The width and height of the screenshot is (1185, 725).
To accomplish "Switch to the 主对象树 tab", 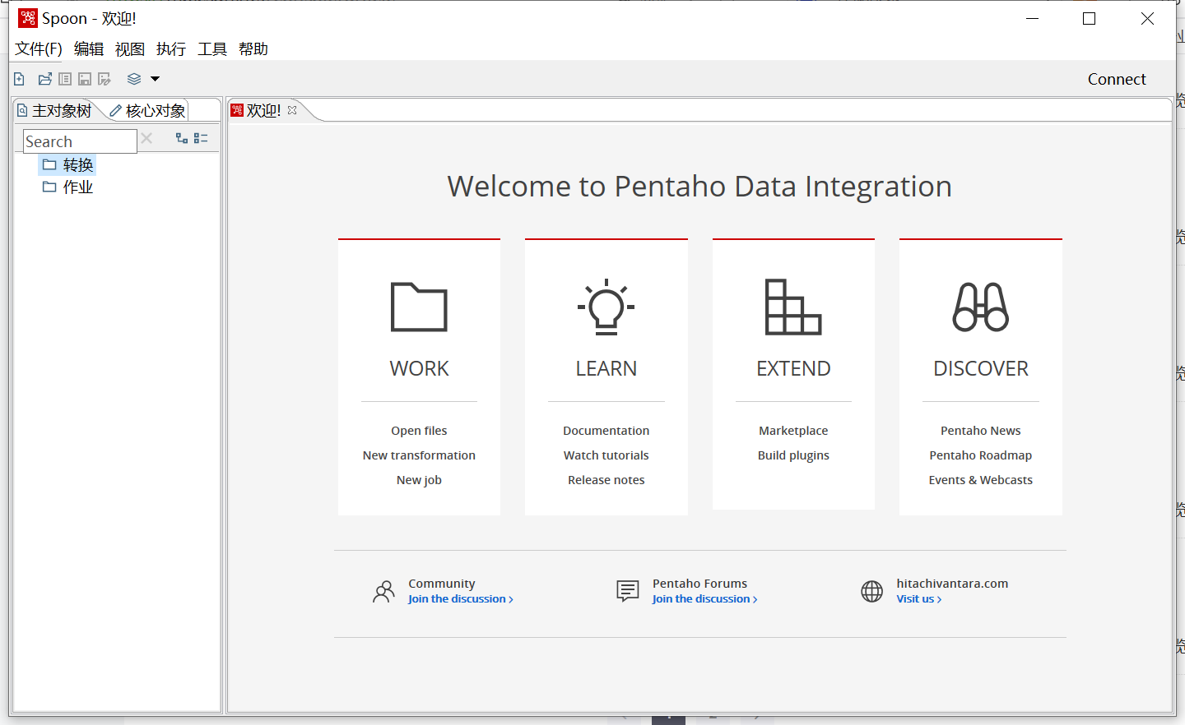I will pyautogui.click(x=55, y=110).
